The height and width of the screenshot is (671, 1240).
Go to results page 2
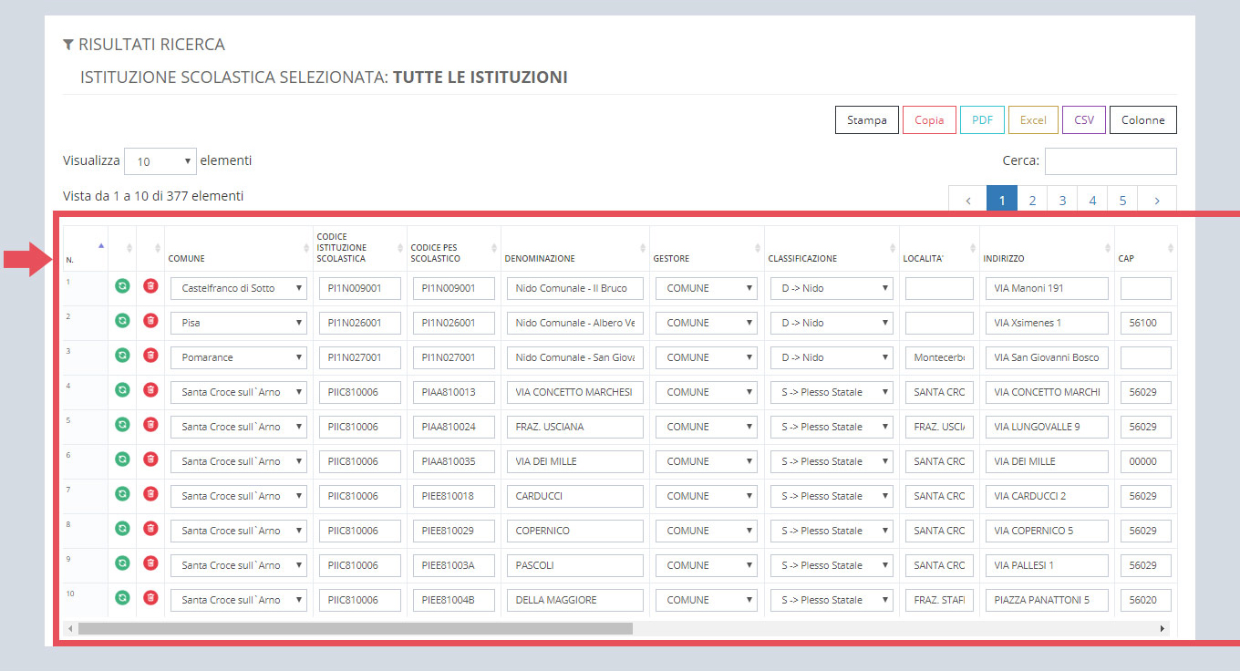point(1032,201)
